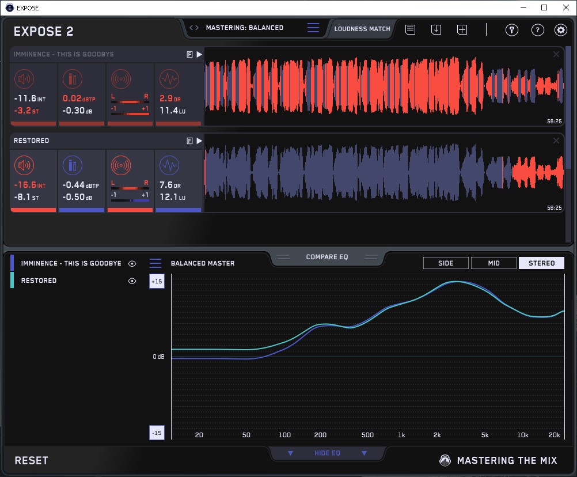Click true peak icon on Imminence track
The width and height of the screenshot is (577, 477).
[73, 79]
